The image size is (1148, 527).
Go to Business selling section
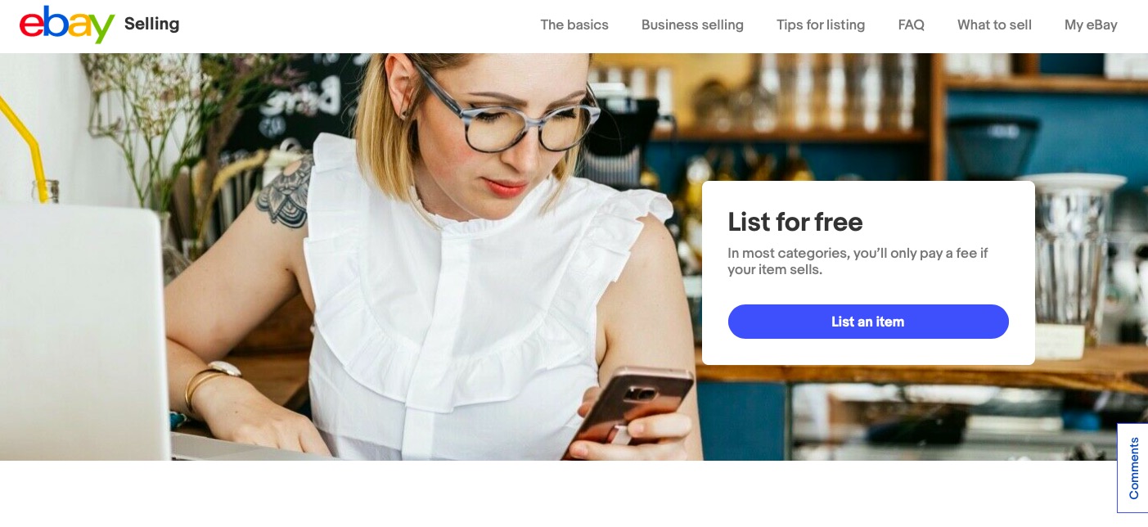[692, 25]
